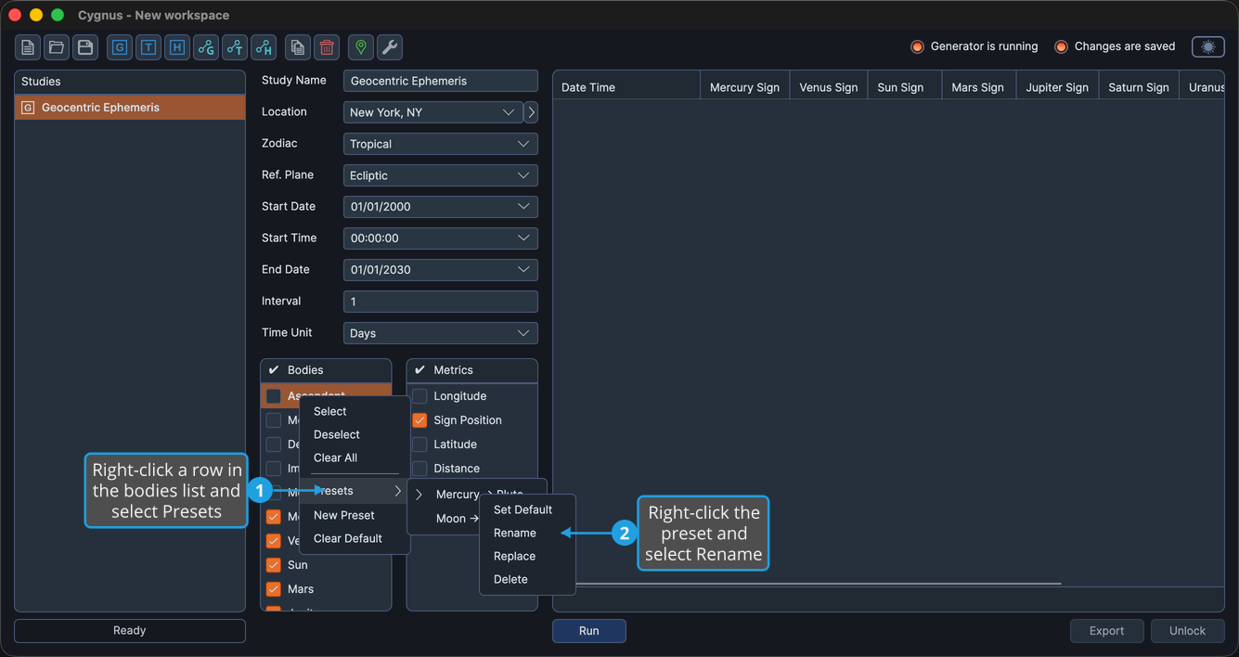Add a Heliocentric study (square H icon)
The image size is (1239, 657).
(x=177, y=47)
